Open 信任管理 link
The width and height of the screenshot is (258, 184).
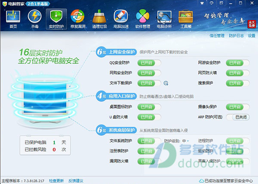217,36
